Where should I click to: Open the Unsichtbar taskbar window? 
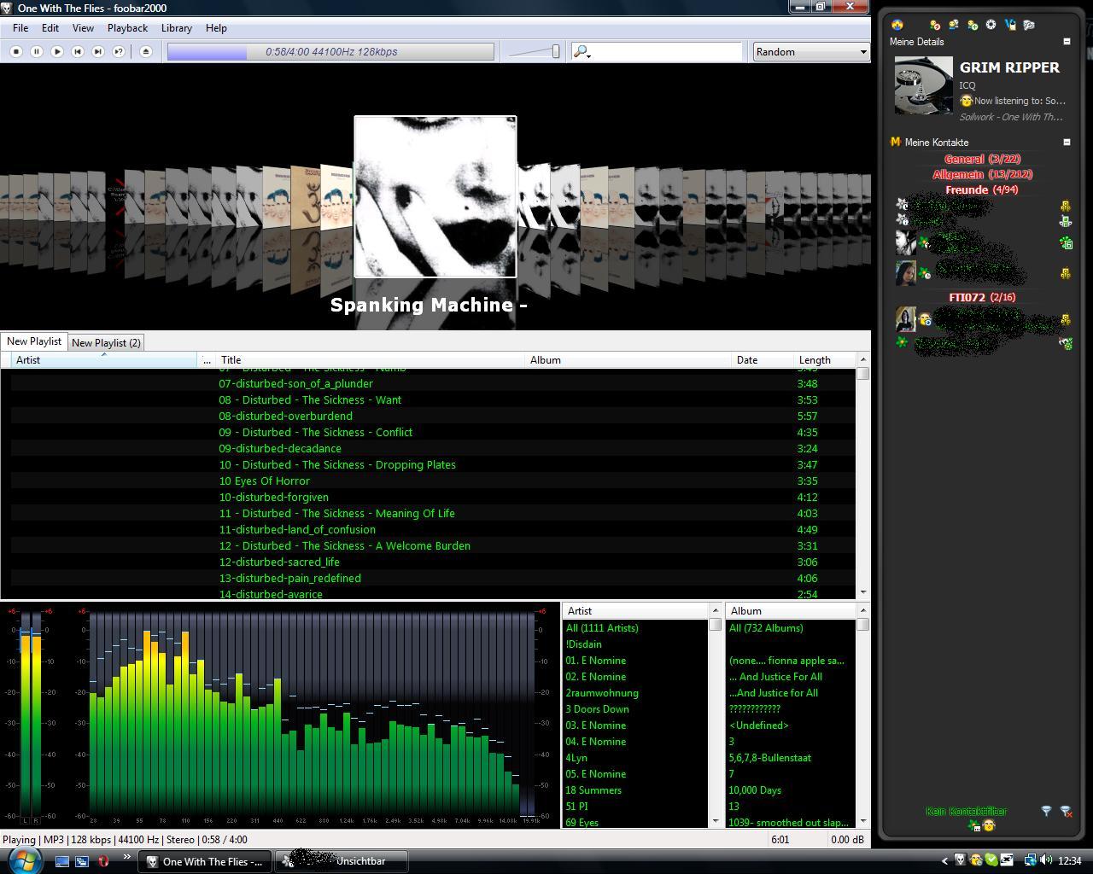(x=342, y=861)
